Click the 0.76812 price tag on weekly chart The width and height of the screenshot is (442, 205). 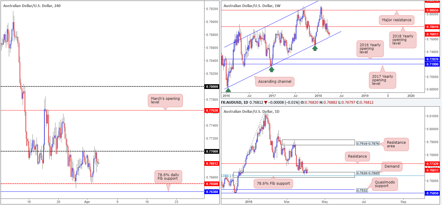point(432,34)
